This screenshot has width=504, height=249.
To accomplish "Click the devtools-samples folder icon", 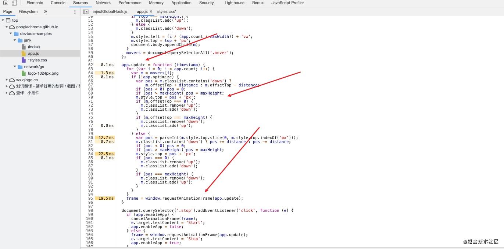I will tap(16, 34).
